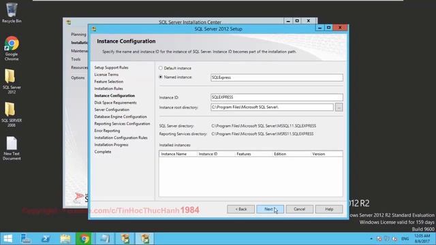Click the ENG language indicator in tray
The width and height of the screenshot is (436, 245).
pos(405,239)
